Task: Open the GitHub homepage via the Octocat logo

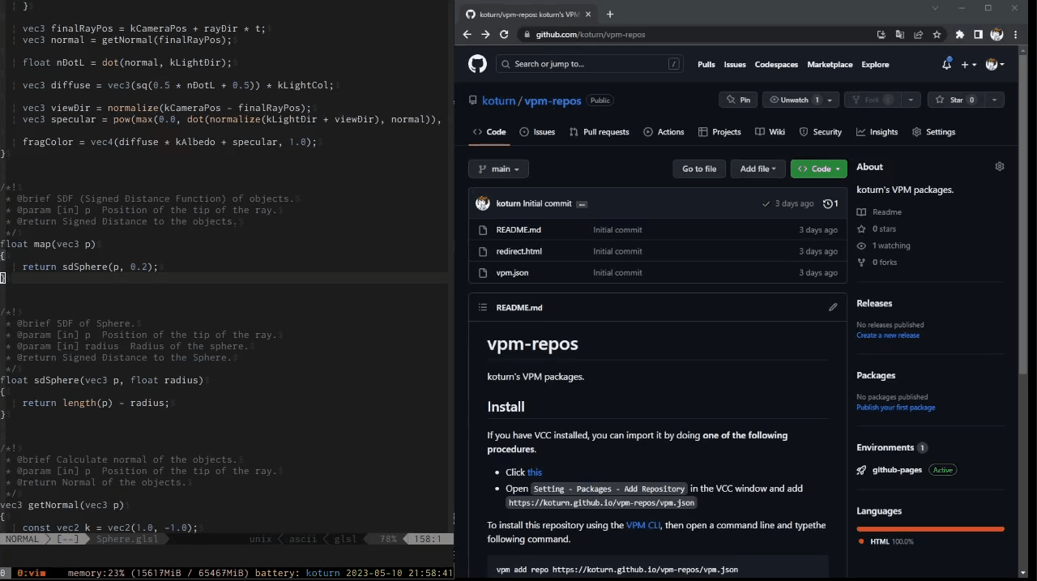Action: 477,64
